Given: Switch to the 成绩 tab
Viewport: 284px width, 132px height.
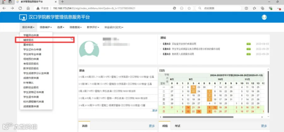Looking at the screenshot, I should (x=165, y=126).
